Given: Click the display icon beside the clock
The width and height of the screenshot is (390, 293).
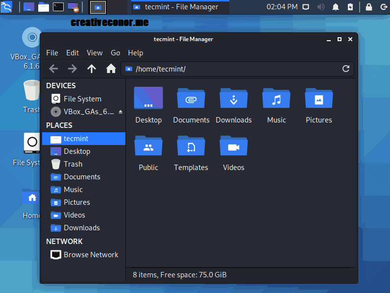Looking at the screenshot, I should [306, 7].
